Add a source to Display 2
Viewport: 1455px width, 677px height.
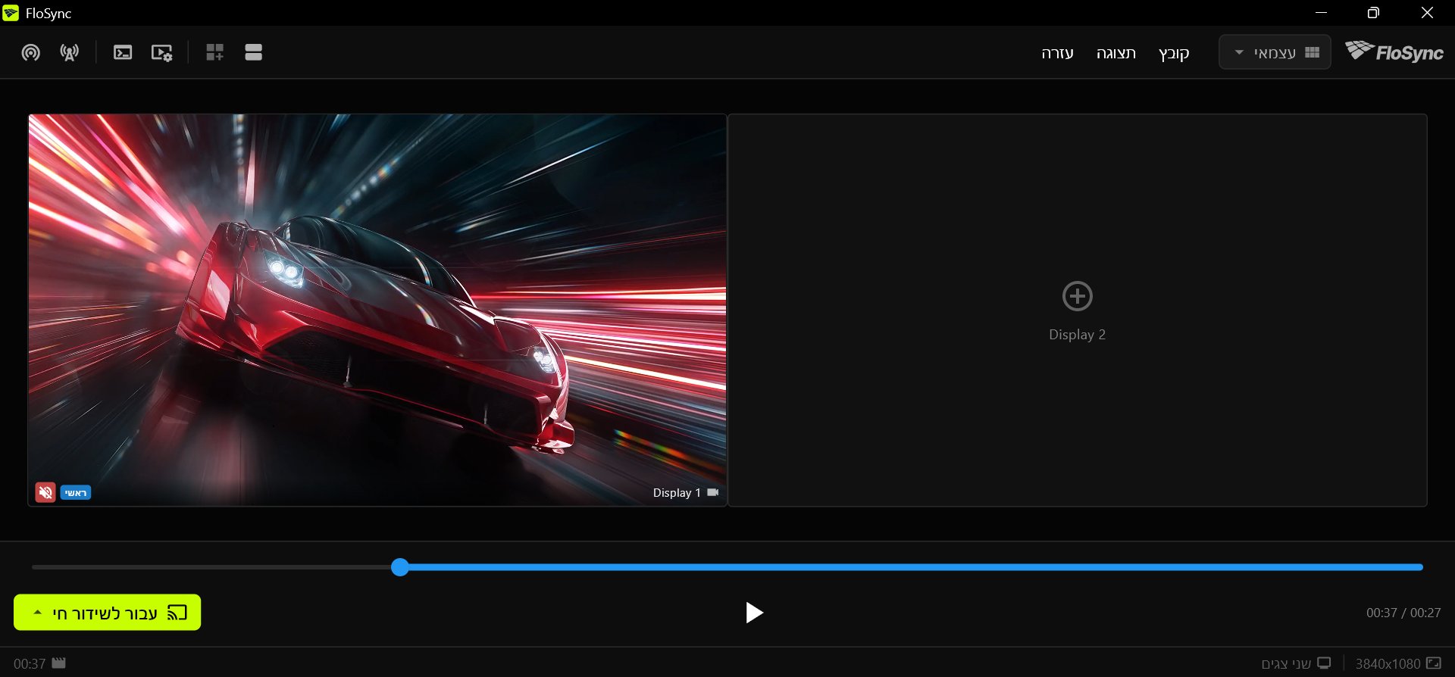[1077, 296]
